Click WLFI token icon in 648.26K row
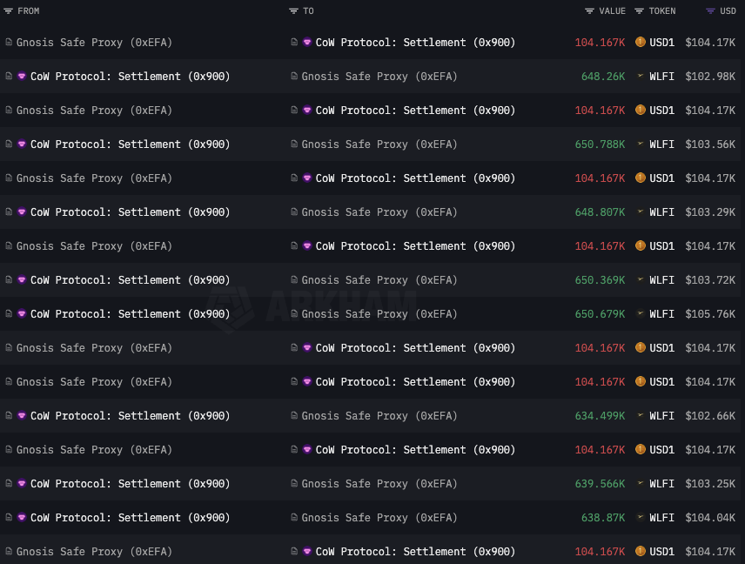The width and height of the screenshot is (745, 564). pos(641,77)
